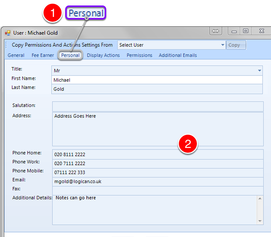Screen dimensions: 271x237
Task: Click the Copy Permissions And Actions Settings From label
Action: (x=62, y=45)
